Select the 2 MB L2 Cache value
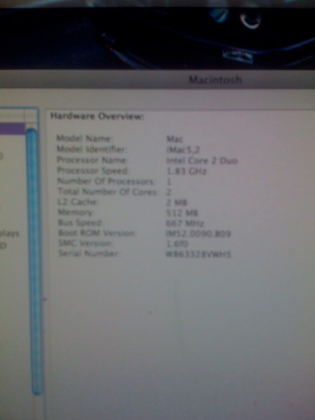The height and width of the screenshot is (420, 315). (177, 202)
